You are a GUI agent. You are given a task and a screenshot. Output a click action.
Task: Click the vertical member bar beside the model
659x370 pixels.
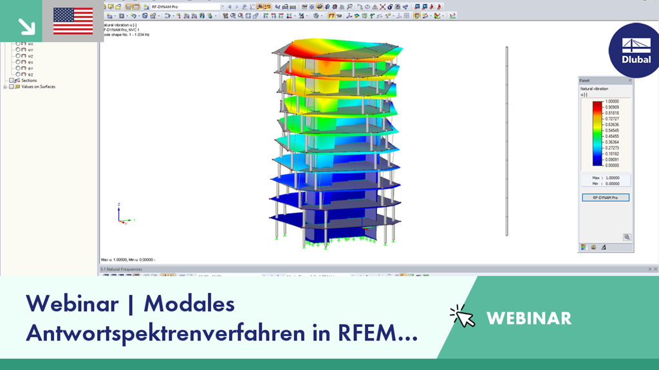506,141
